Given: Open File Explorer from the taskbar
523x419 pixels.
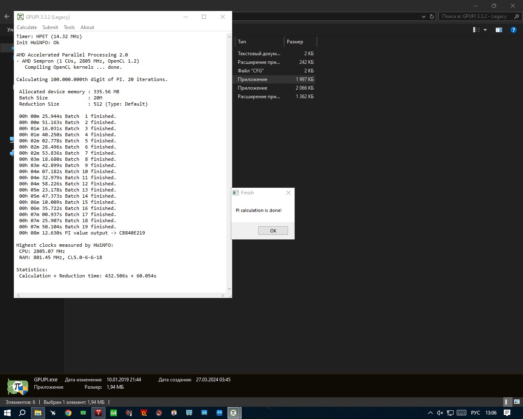Looking at the screenshot, I should (x=38, y=413).
